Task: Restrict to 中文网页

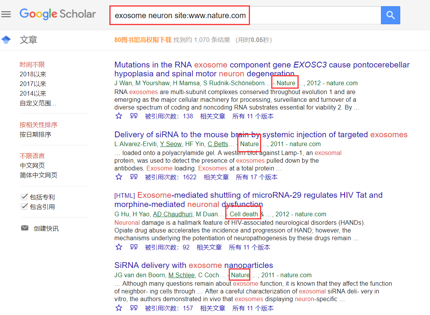Action: [32, 165]
